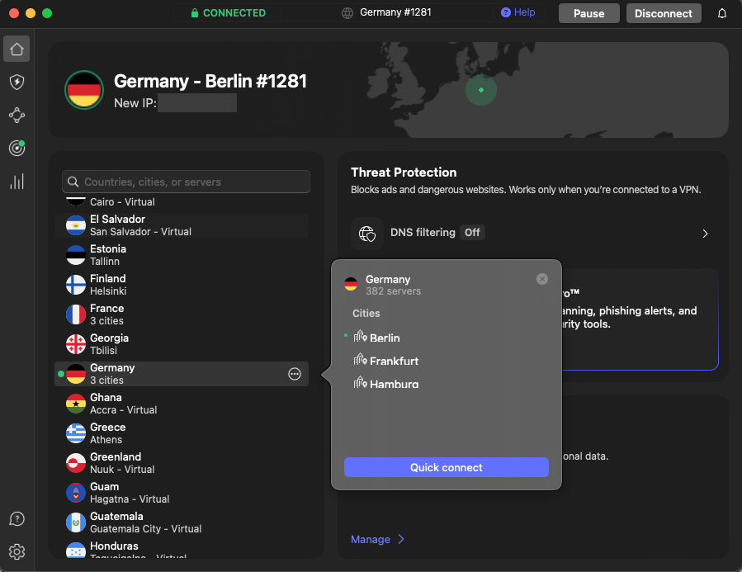Click the Cairo - Virtual entry
Image resolution: width=742 pixels, height=572 pixels.
click(x=122, y=202)
